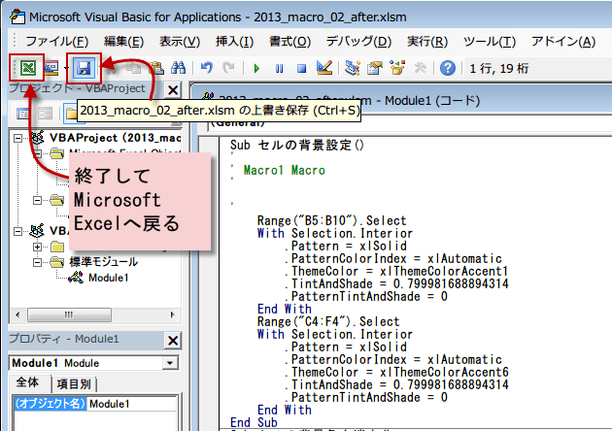This screenshot has width=612, height=431.
Task: Select 標準モジュール folder in tree
Action: (x=103, y=262)
